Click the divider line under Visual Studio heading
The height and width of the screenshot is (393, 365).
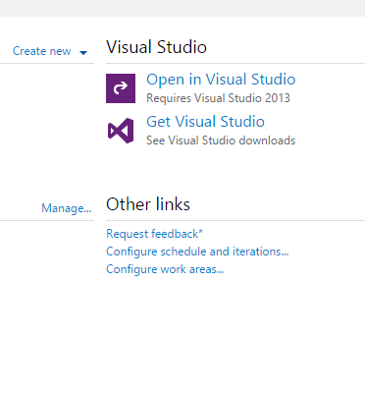[235, 64]
